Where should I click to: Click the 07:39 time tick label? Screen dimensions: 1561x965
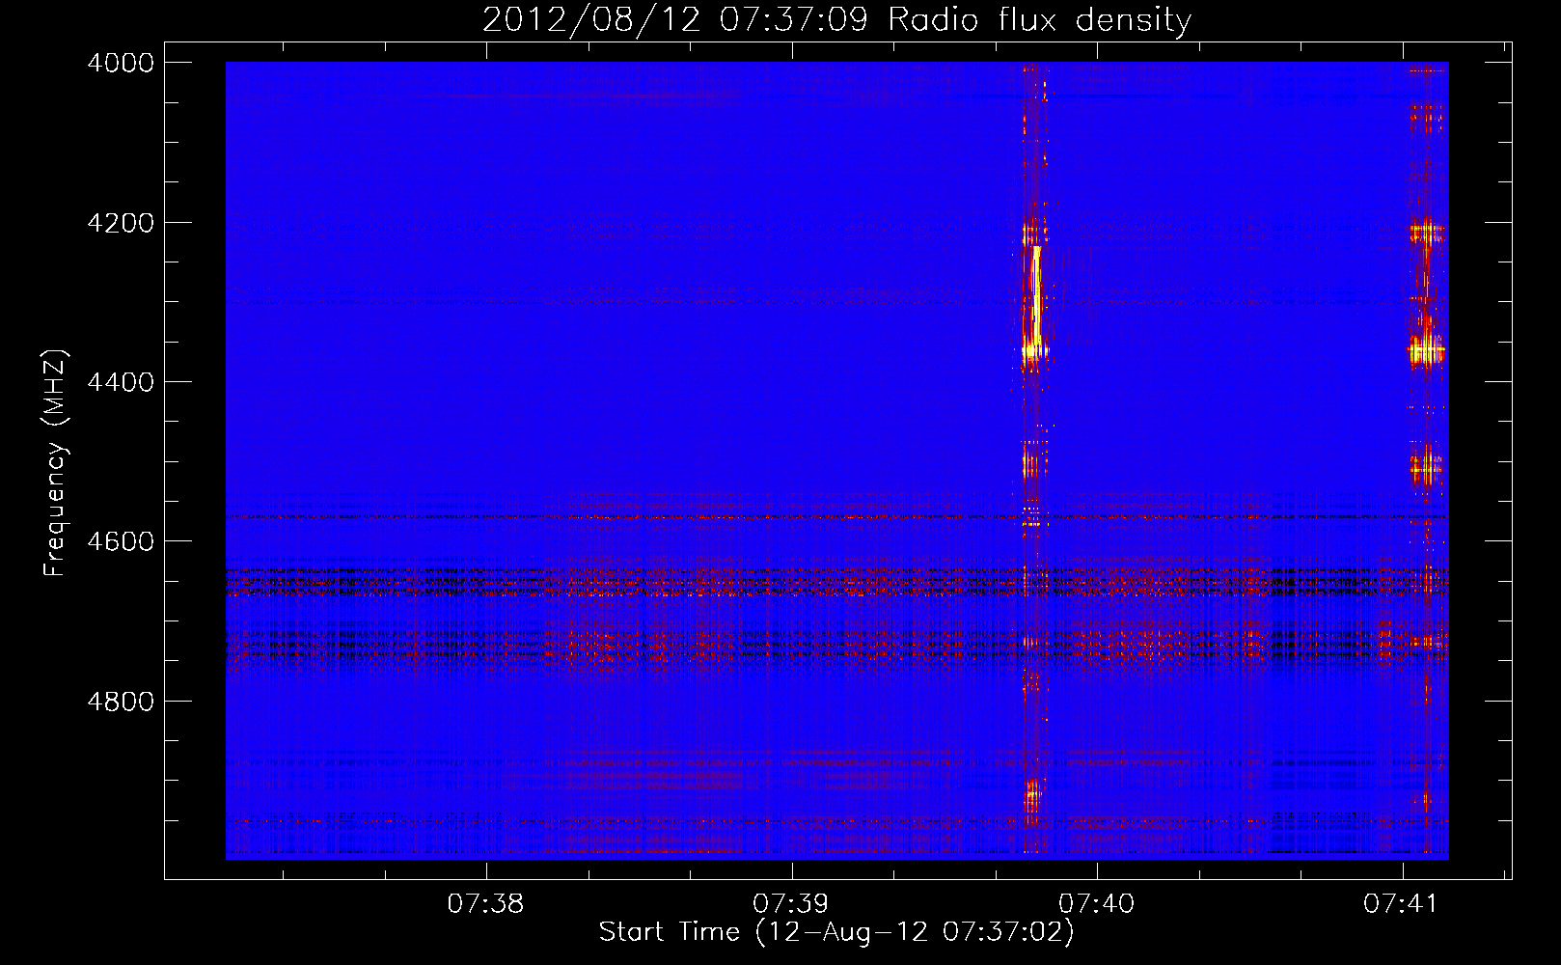point(791,903)
